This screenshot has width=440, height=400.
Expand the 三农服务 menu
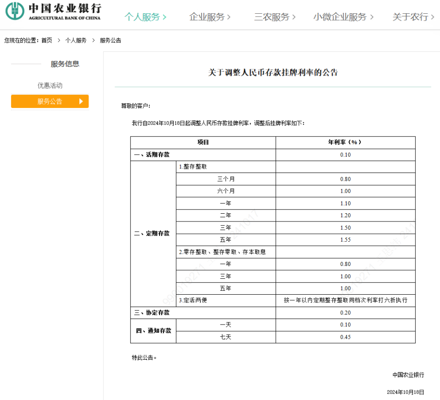275,17
